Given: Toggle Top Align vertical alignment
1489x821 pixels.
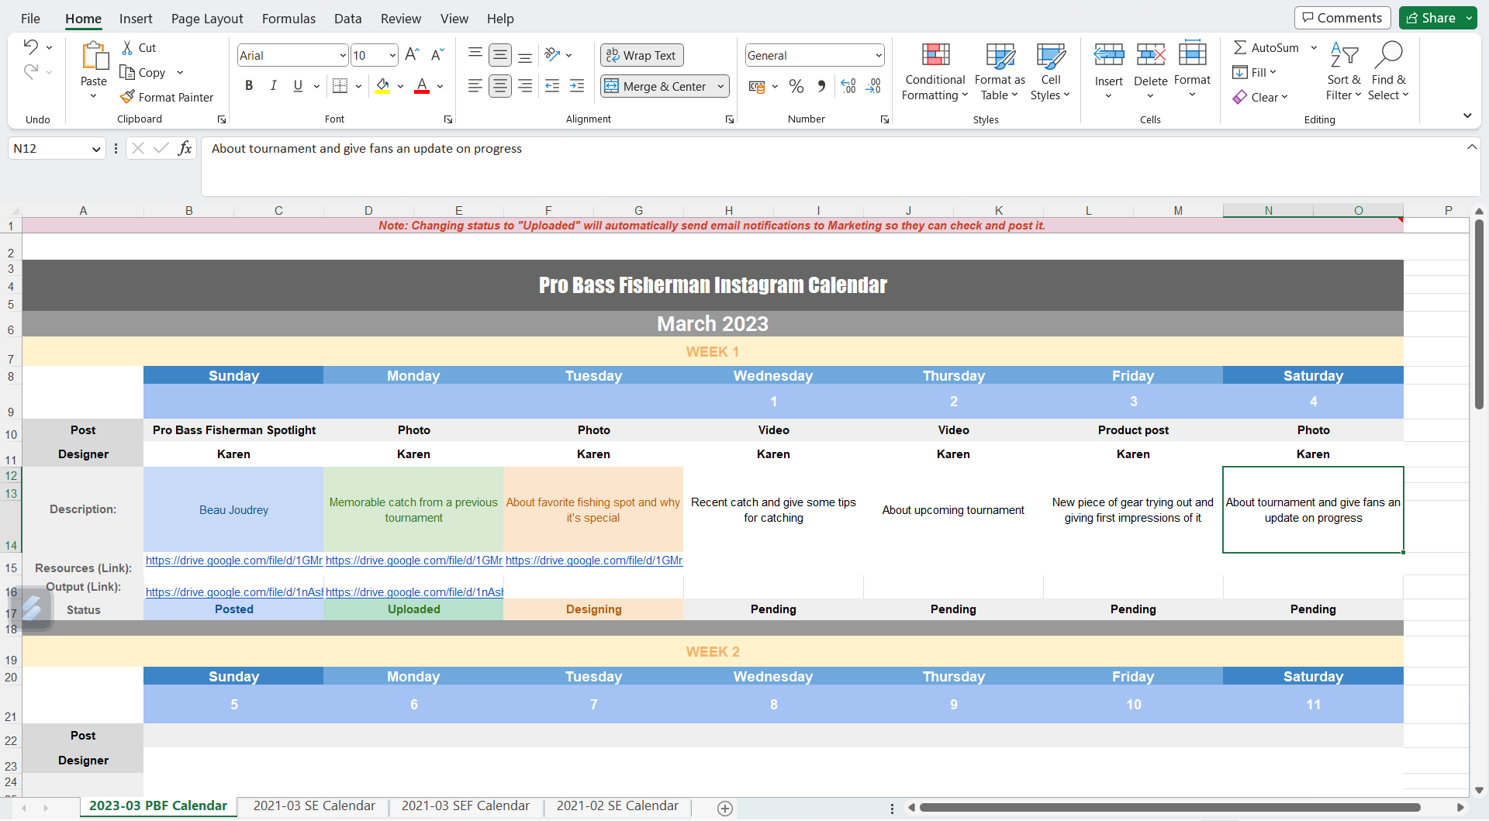Looking at the screenshot, I should pyautogui.click(x=475, y=54).
